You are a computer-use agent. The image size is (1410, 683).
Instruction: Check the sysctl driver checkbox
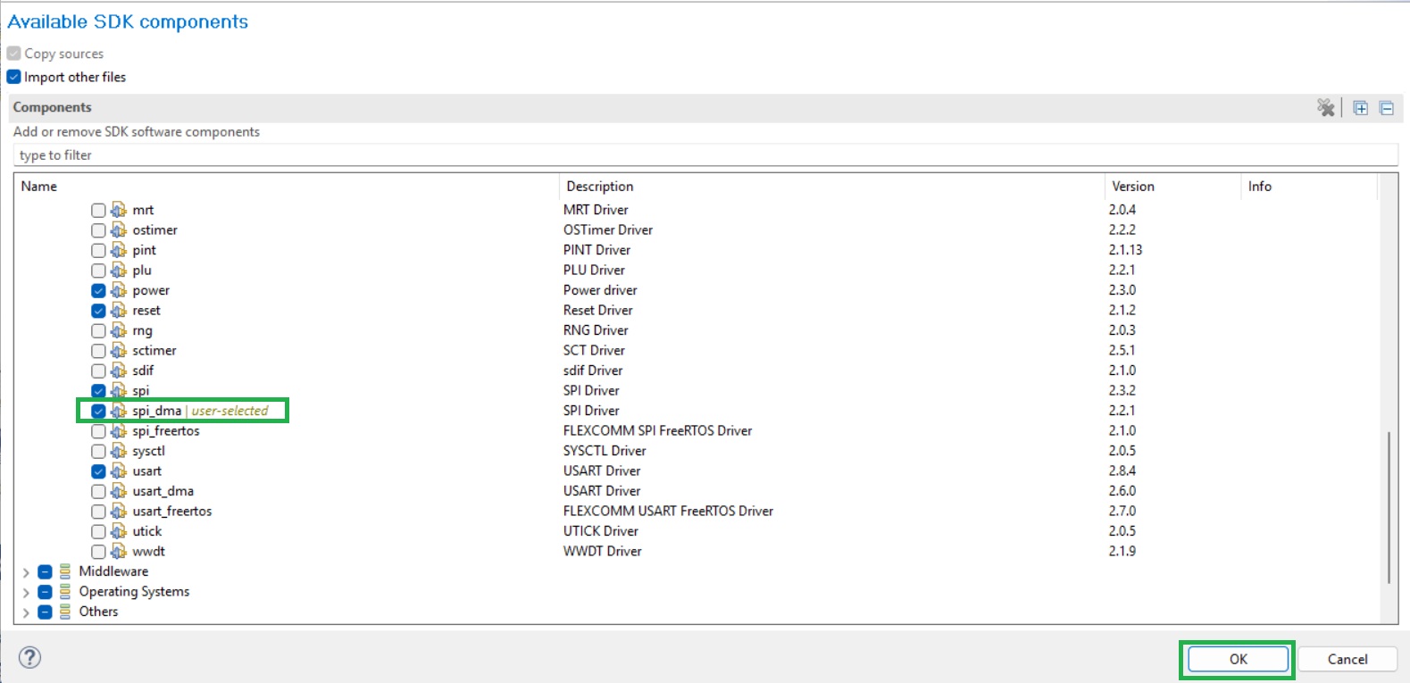pos(98,452)
